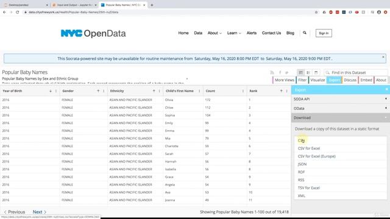Open the Google Drive extension icon
Image resolution: width=390 pixels, height=219 pixels.
[324, 12]
